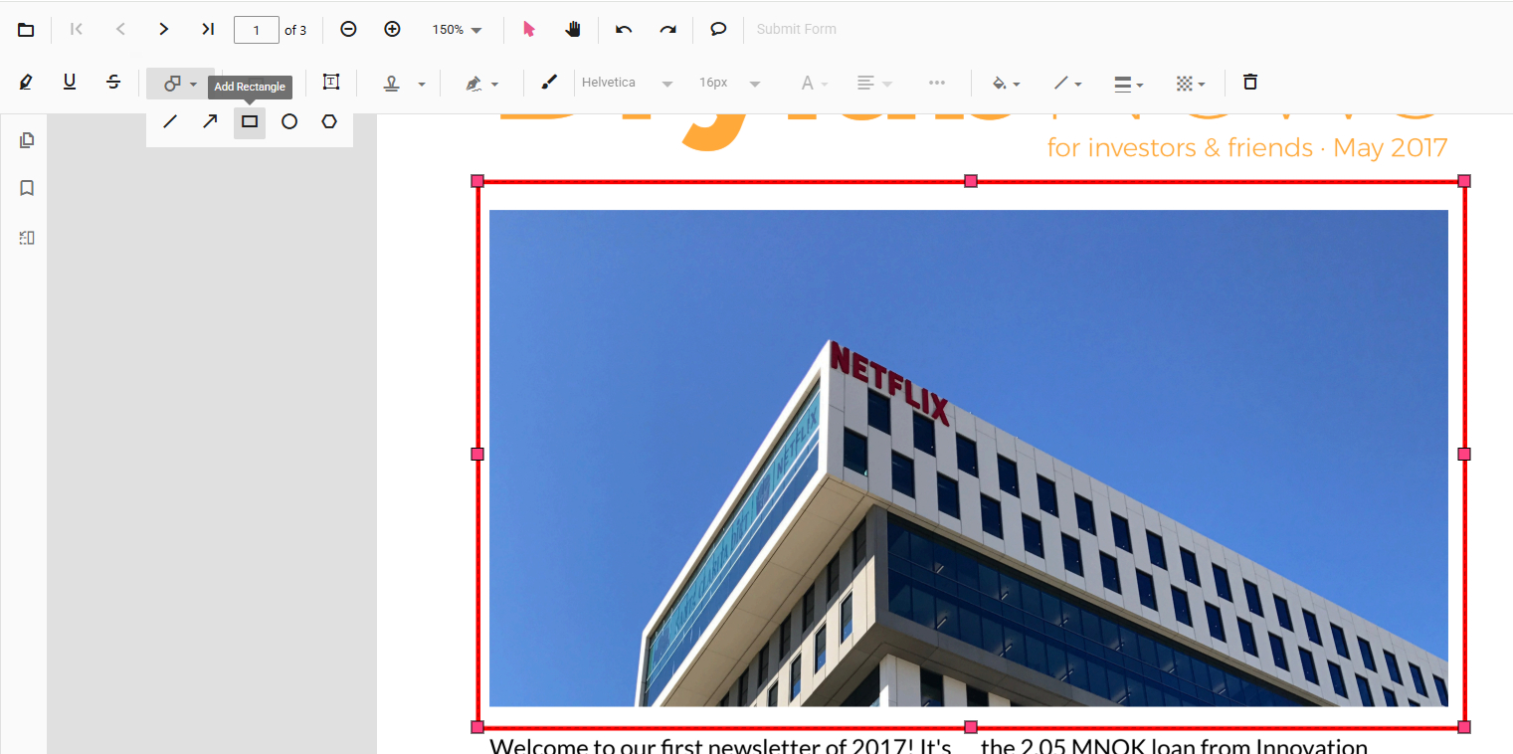Click the Submit Form button
1513x754 pixels.
[796, 29]
